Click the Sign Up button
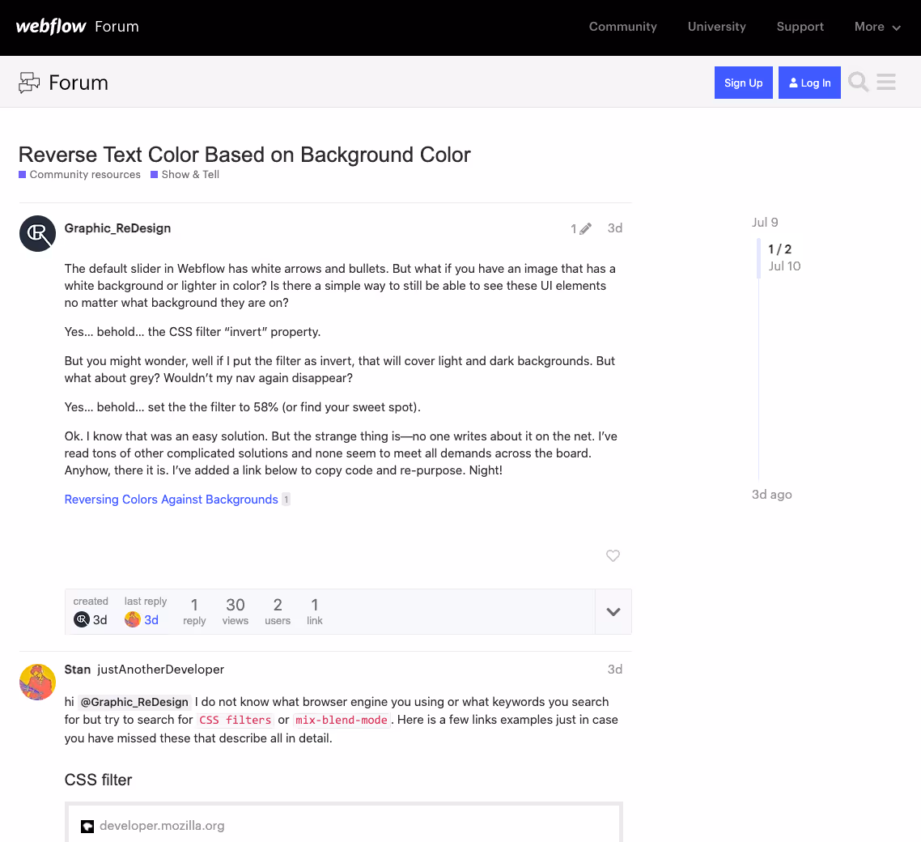The image size is (921, 842). click(743, 83)
